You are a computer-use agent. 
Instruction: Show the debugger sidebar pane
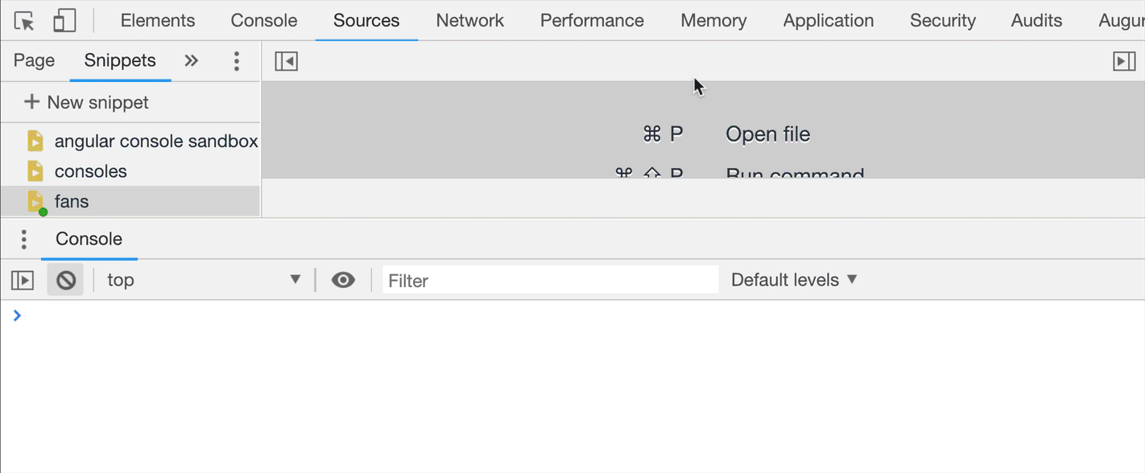click(x=1124, y=61)
